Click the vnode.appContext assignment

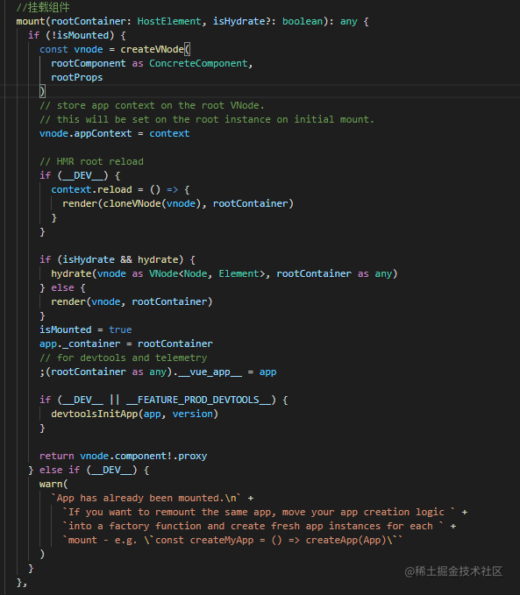pyautogui.click(x=114, y=133)
